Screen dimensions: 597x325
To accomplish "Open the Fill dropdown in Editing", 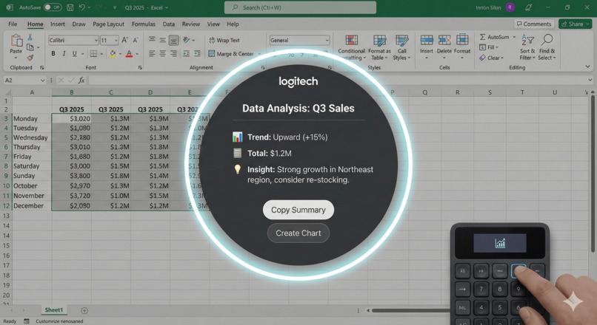I will 489,47.
